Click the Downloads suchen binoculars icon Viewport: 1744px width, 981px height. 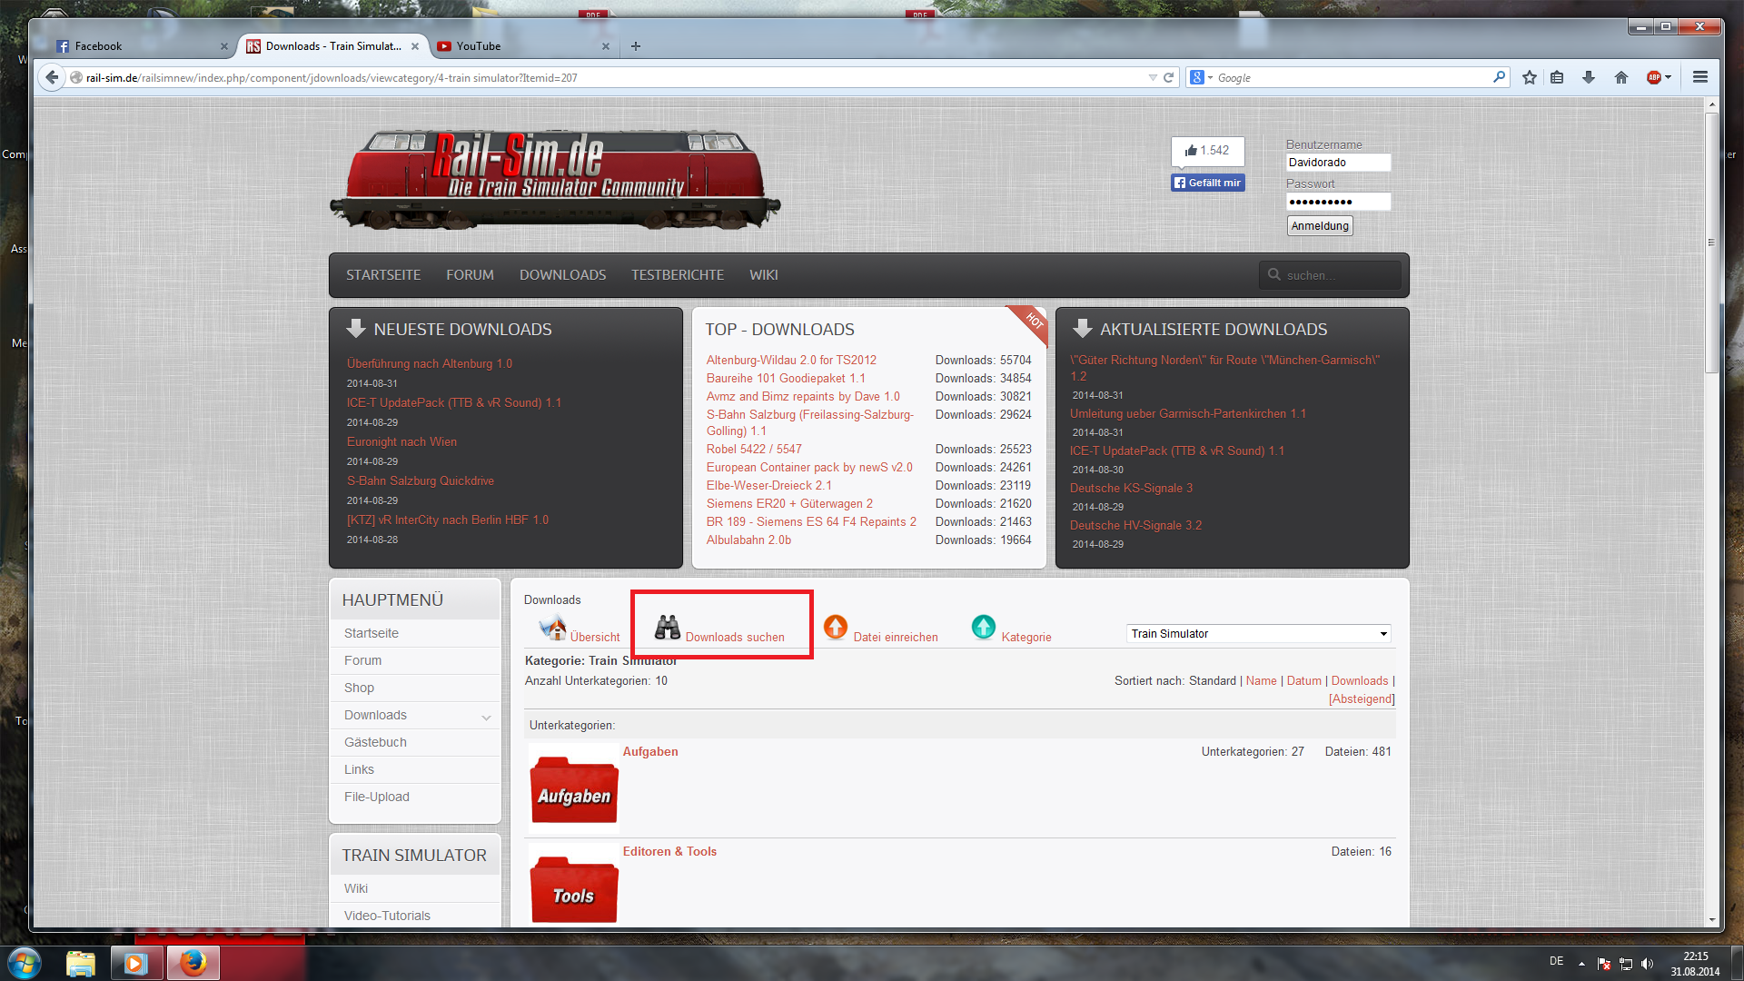668,627
